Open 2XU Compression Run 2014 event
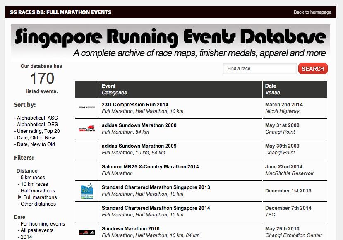343x240 pixels. tap(135, 105)
